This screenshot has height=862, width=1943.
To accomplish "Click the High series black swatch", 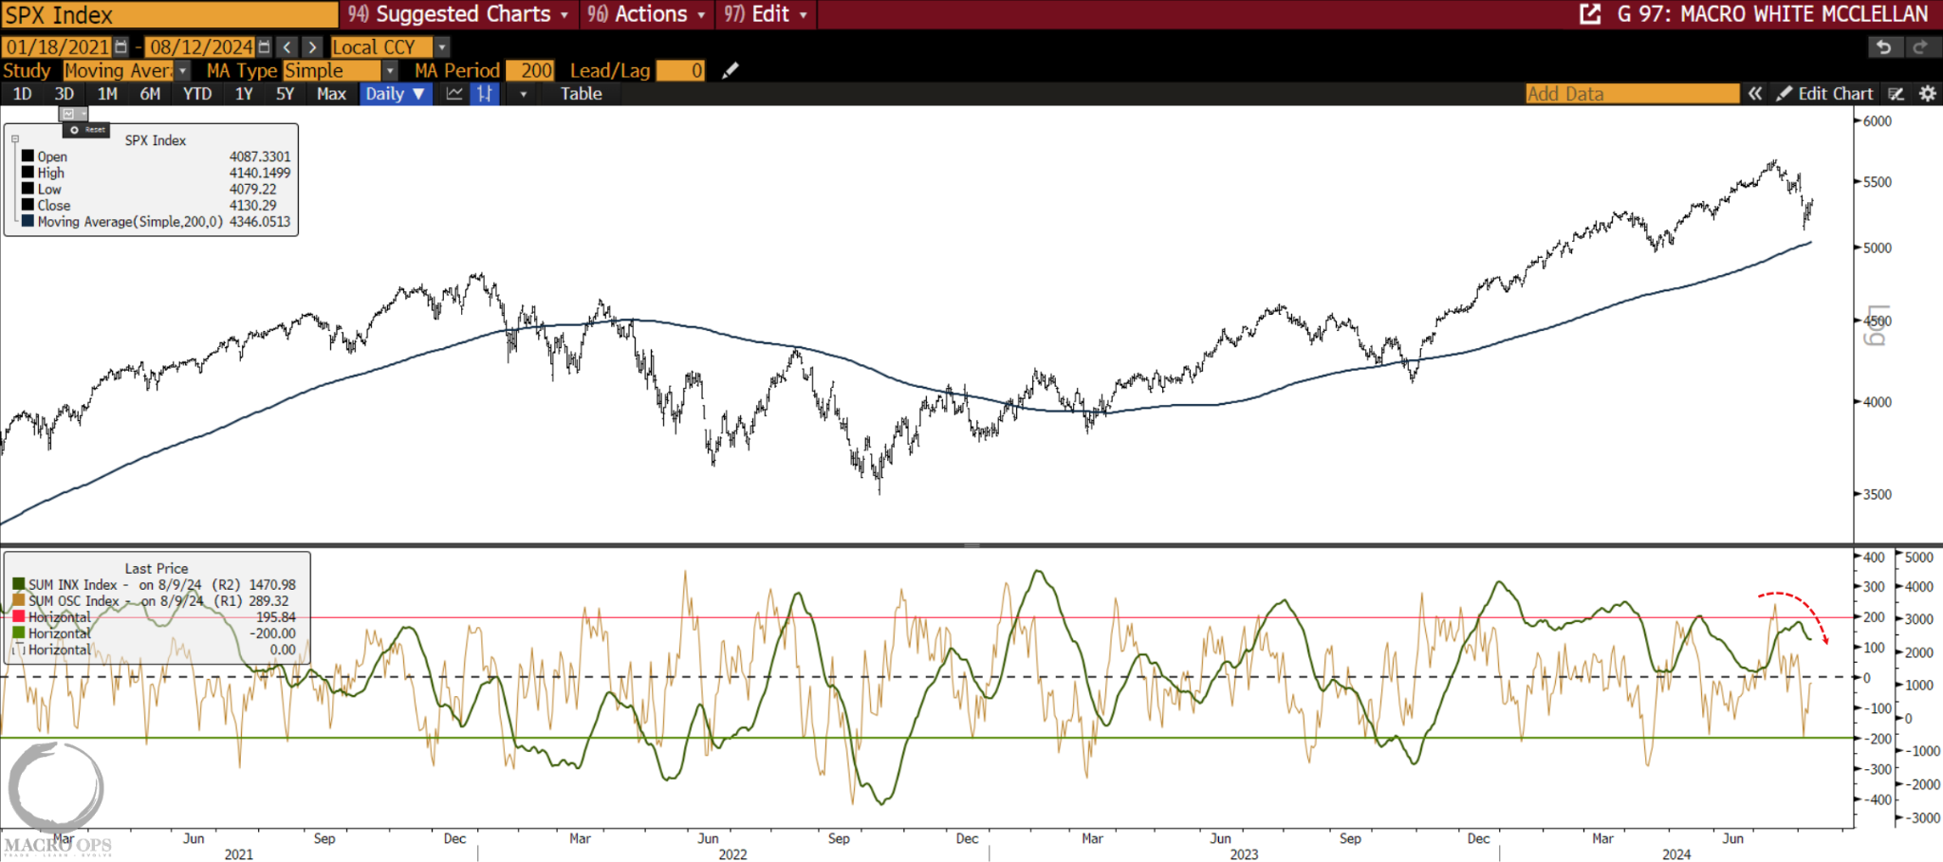I will click(x=28, y=173).
